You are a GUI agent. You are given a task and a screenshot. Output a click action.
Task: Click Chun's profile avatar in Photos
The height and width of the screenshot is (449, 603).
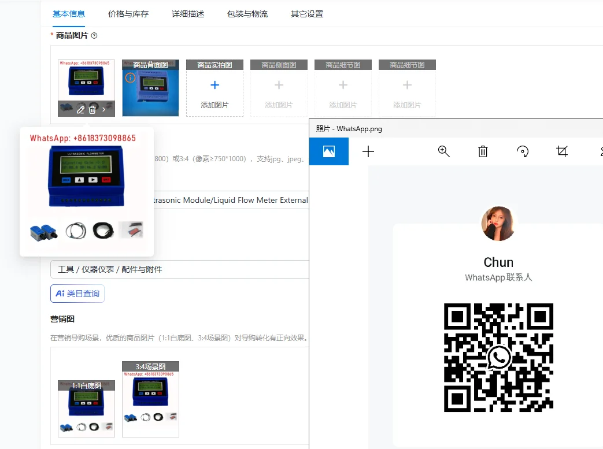click(498, 224)
